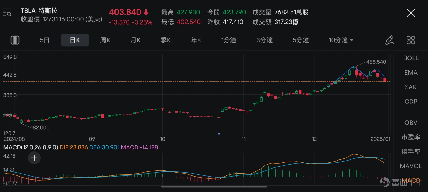Viewport: 428px width, 192px height.
Task: Click the 今開 value 423.790
Action: coord(234,12)
